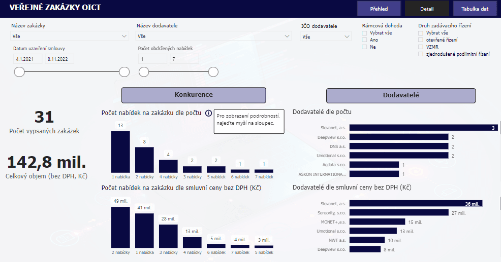Expand the Název zakázky dropdown
This screenshot has width=501, height=262.
tap(70, 36)
